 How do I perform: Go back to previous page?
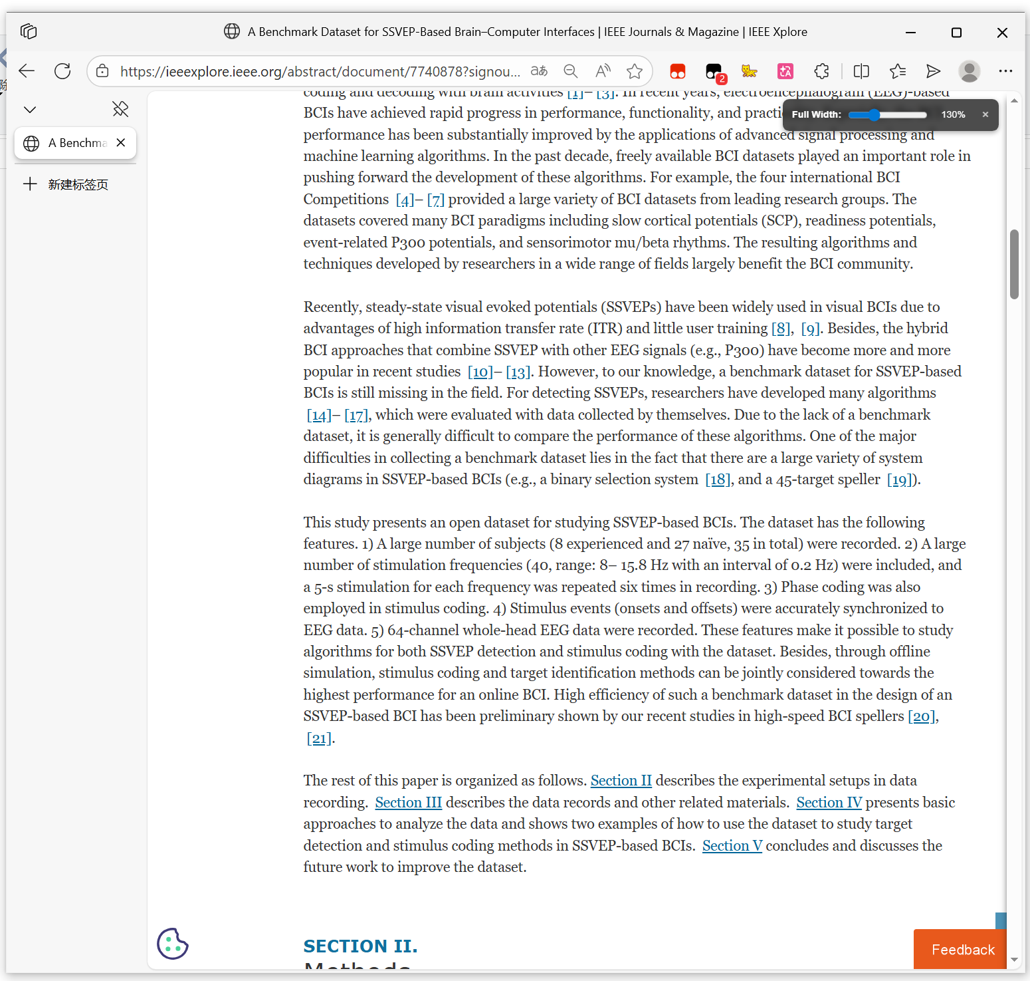27,71
